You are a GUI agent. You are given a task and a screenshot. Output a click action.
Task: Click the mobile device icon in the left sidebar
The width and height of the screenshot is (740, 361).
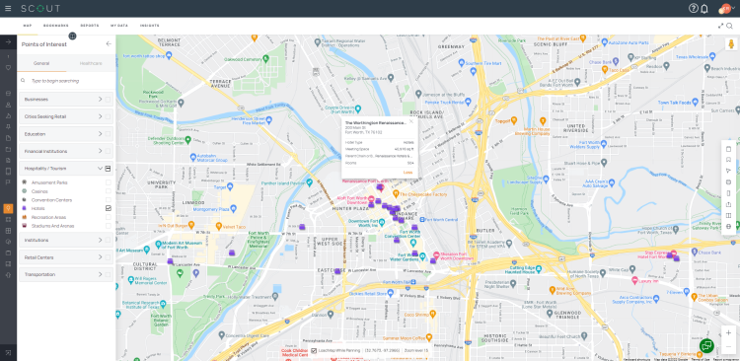(x=8, y=171)
